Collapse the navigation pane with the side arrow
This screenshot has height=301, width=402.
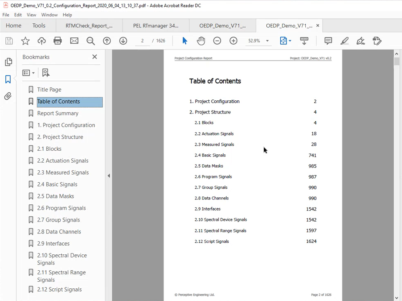pyautogui.click(x=109, y=175)
